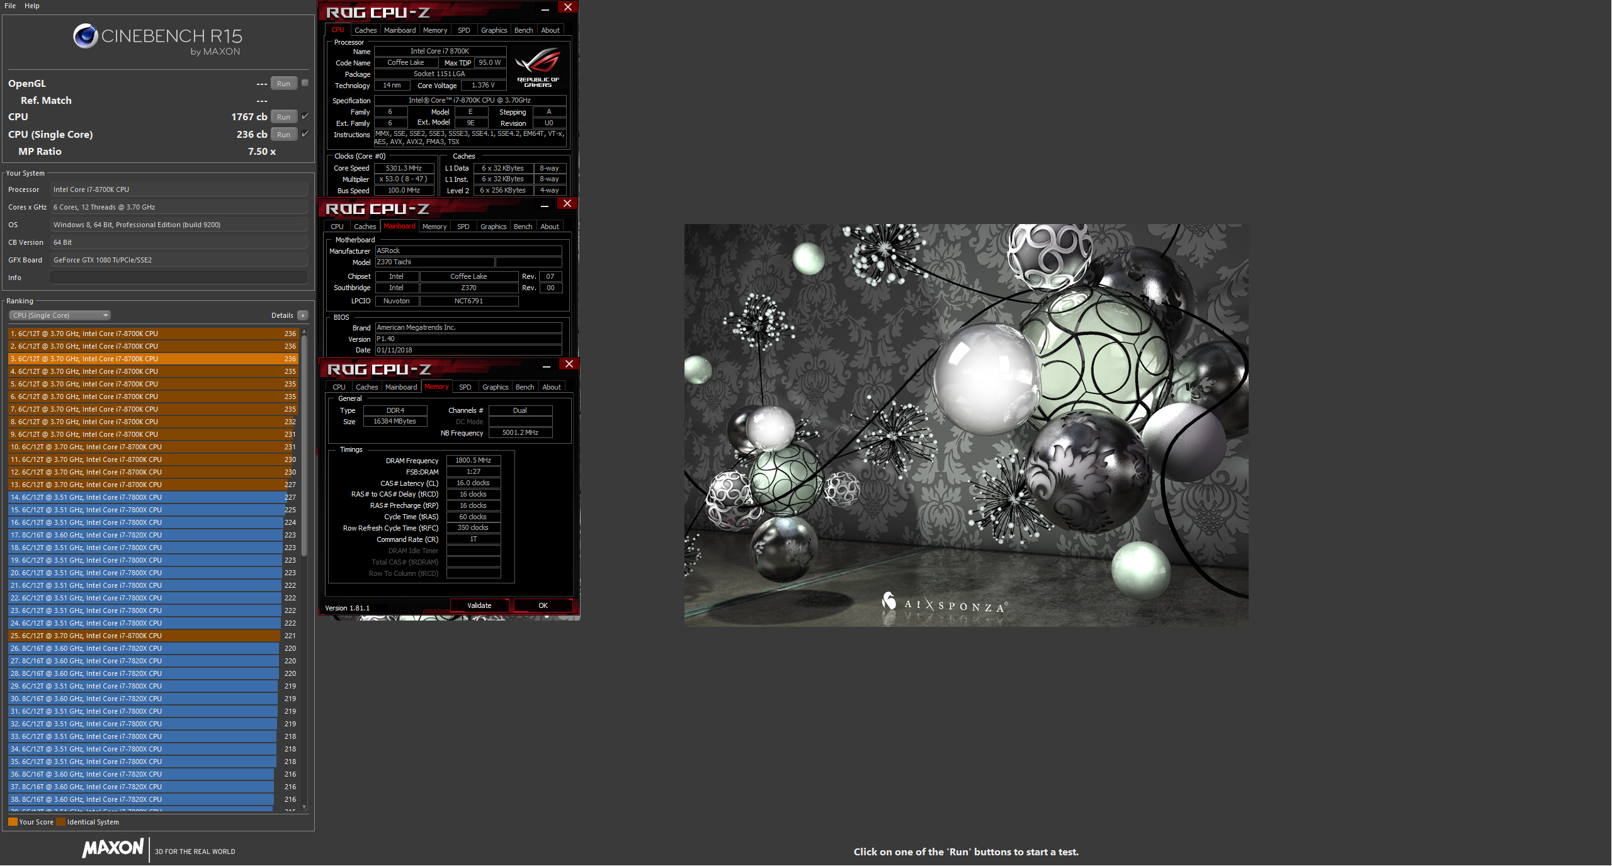
Task: Select ranking row 1 with score 236
Action: [x=153, y=334]
